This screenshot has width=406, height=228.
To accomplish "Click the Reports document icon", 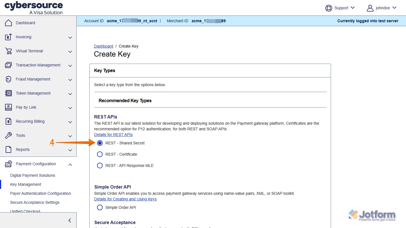I will 8,149.
